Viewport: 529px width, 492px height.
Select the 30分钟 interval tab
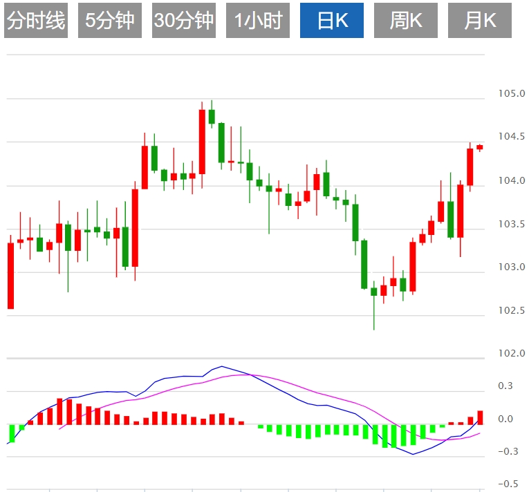(x=183, y=20)
